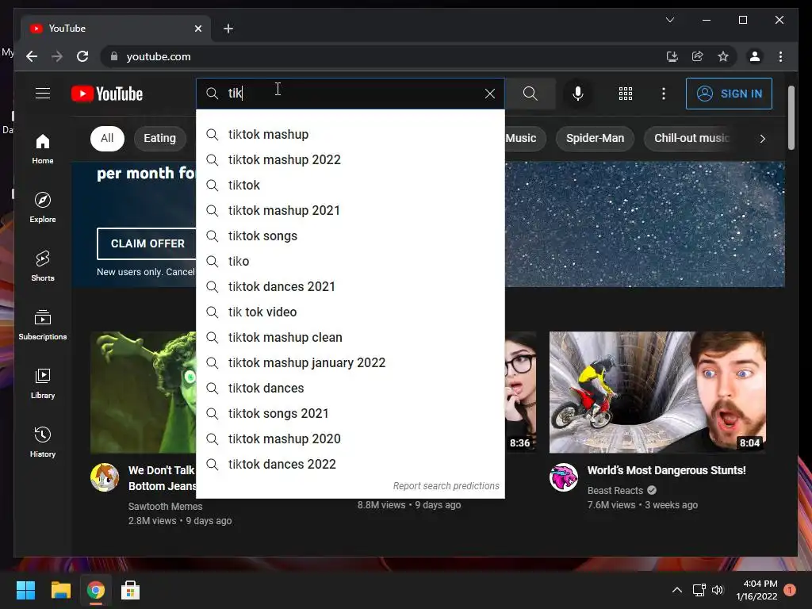Reload the page in Chrome
The width and height of the screenshot is (812, 609).
point(82,56)
